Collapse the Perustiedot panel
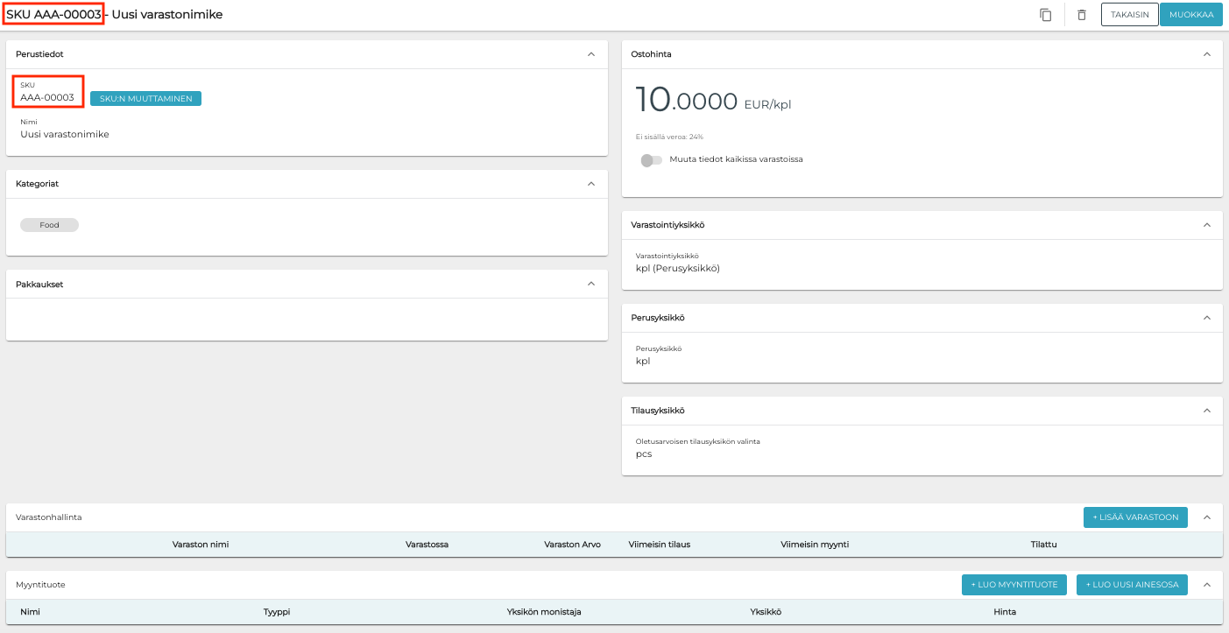Screen dimensions: 1229x633 (x=591, y=54)
